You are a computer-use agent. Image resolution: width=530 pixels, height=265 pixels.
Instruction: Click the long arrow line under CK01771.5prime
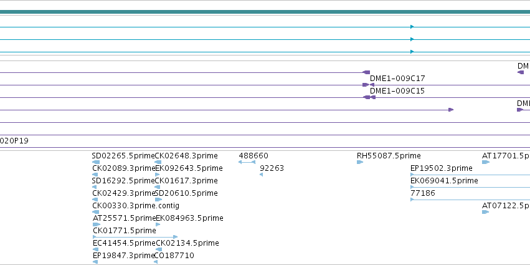point(135,237)
